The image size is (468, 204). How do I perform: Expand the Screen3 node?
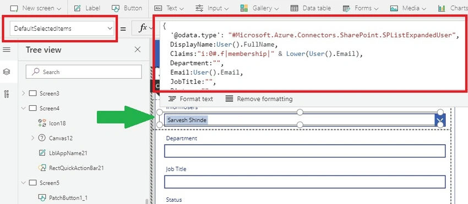click(x=24, y=93)
